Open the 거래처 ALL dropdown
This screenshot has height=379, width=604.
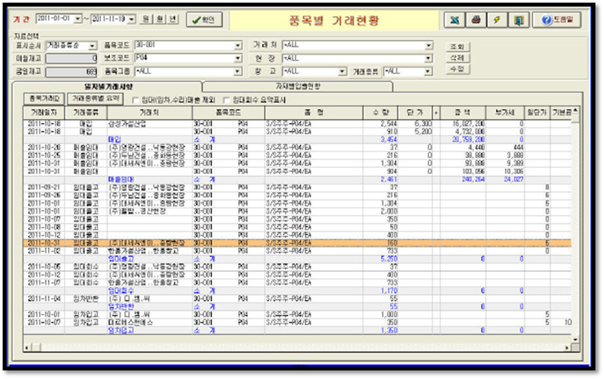coord(428,45)
